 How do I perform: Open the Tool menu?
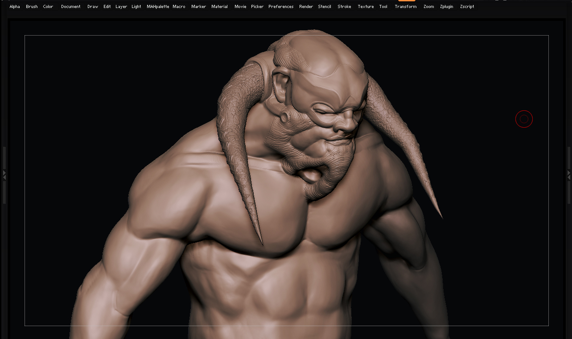(x=383, y=7)
